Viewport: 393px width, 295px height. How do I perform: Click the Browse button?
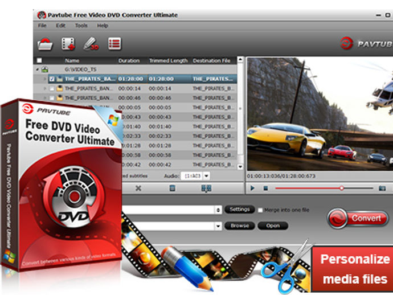[x=240, y=226]
